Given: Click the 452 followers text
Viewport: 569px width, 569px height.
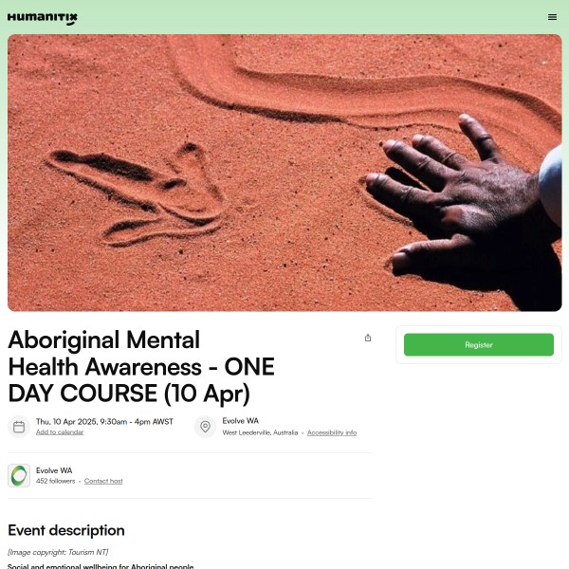Looking at the screenshot, I should tap(56, 481).
